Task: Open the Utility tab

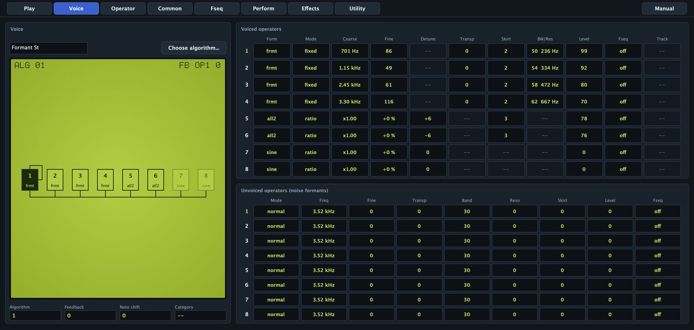Action: 357,8
